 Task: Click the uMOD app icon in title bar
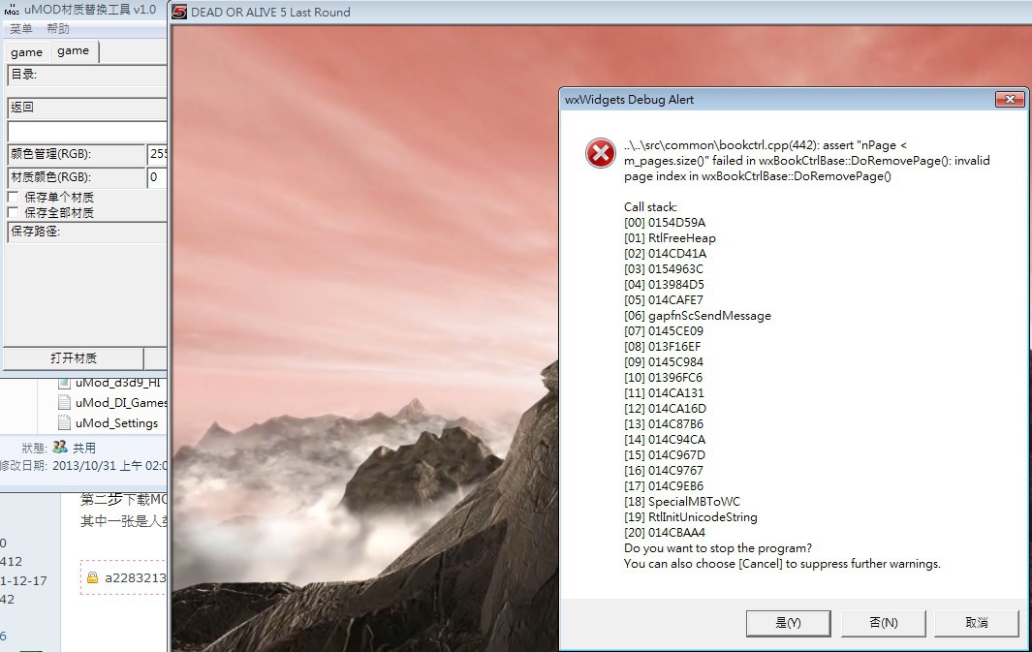12,10
